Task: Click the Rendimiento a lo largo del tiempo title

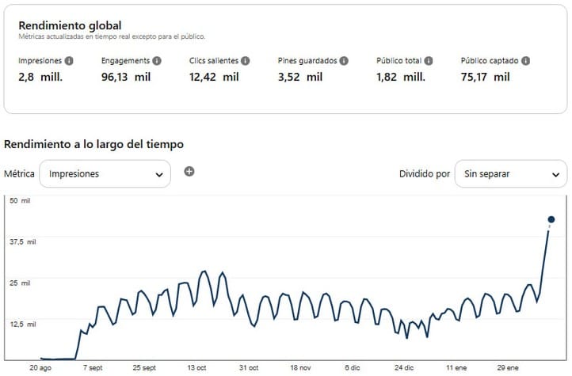Action: [94, 144]
